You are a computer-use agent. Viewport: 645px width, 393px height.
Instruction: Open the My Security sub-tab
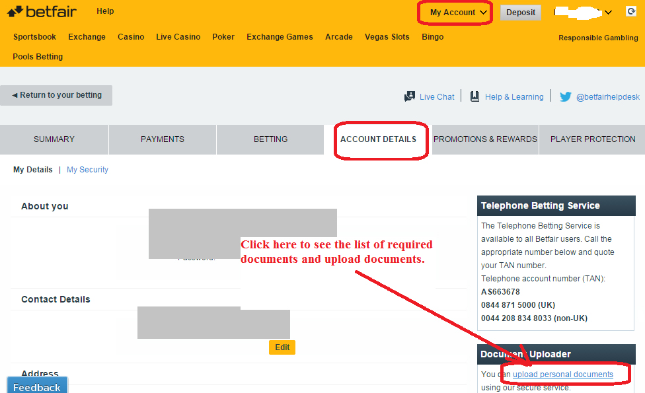87,169
